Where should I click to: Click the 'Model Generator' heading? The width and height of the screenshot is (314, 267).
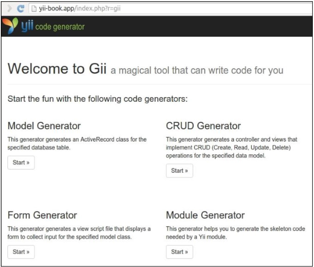pos(44,126)
